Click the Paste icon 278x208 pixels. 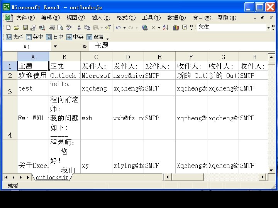tap(96, 27)
